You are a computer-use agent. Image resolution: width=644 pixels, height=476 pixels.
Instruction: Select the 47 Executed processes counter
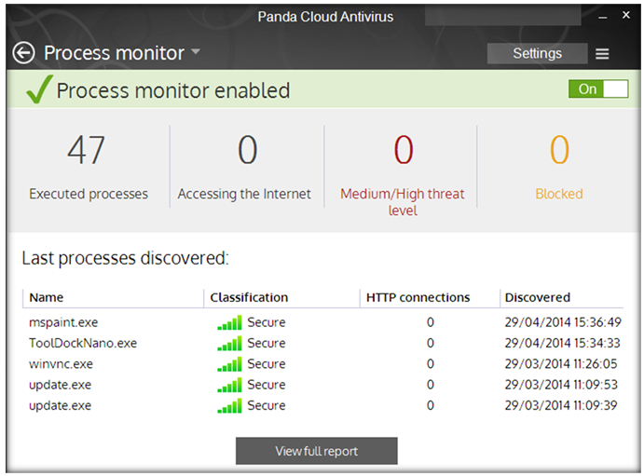tap(89, 168)
